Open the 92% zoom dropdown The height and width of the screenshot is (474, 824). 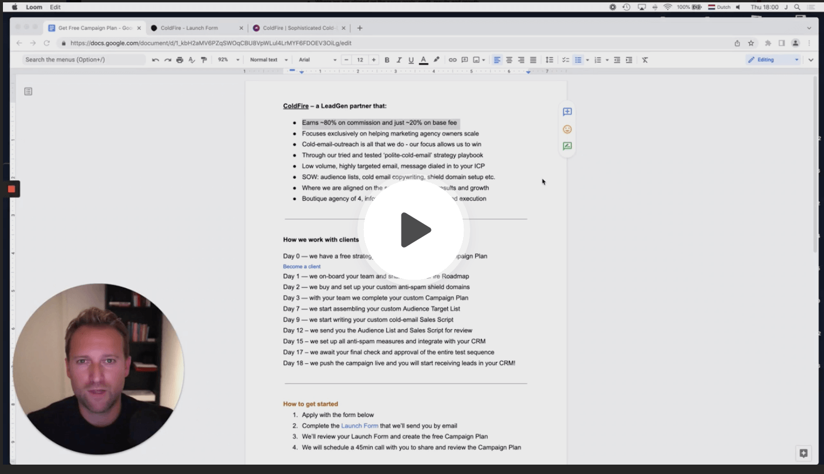tap(228, 60)
